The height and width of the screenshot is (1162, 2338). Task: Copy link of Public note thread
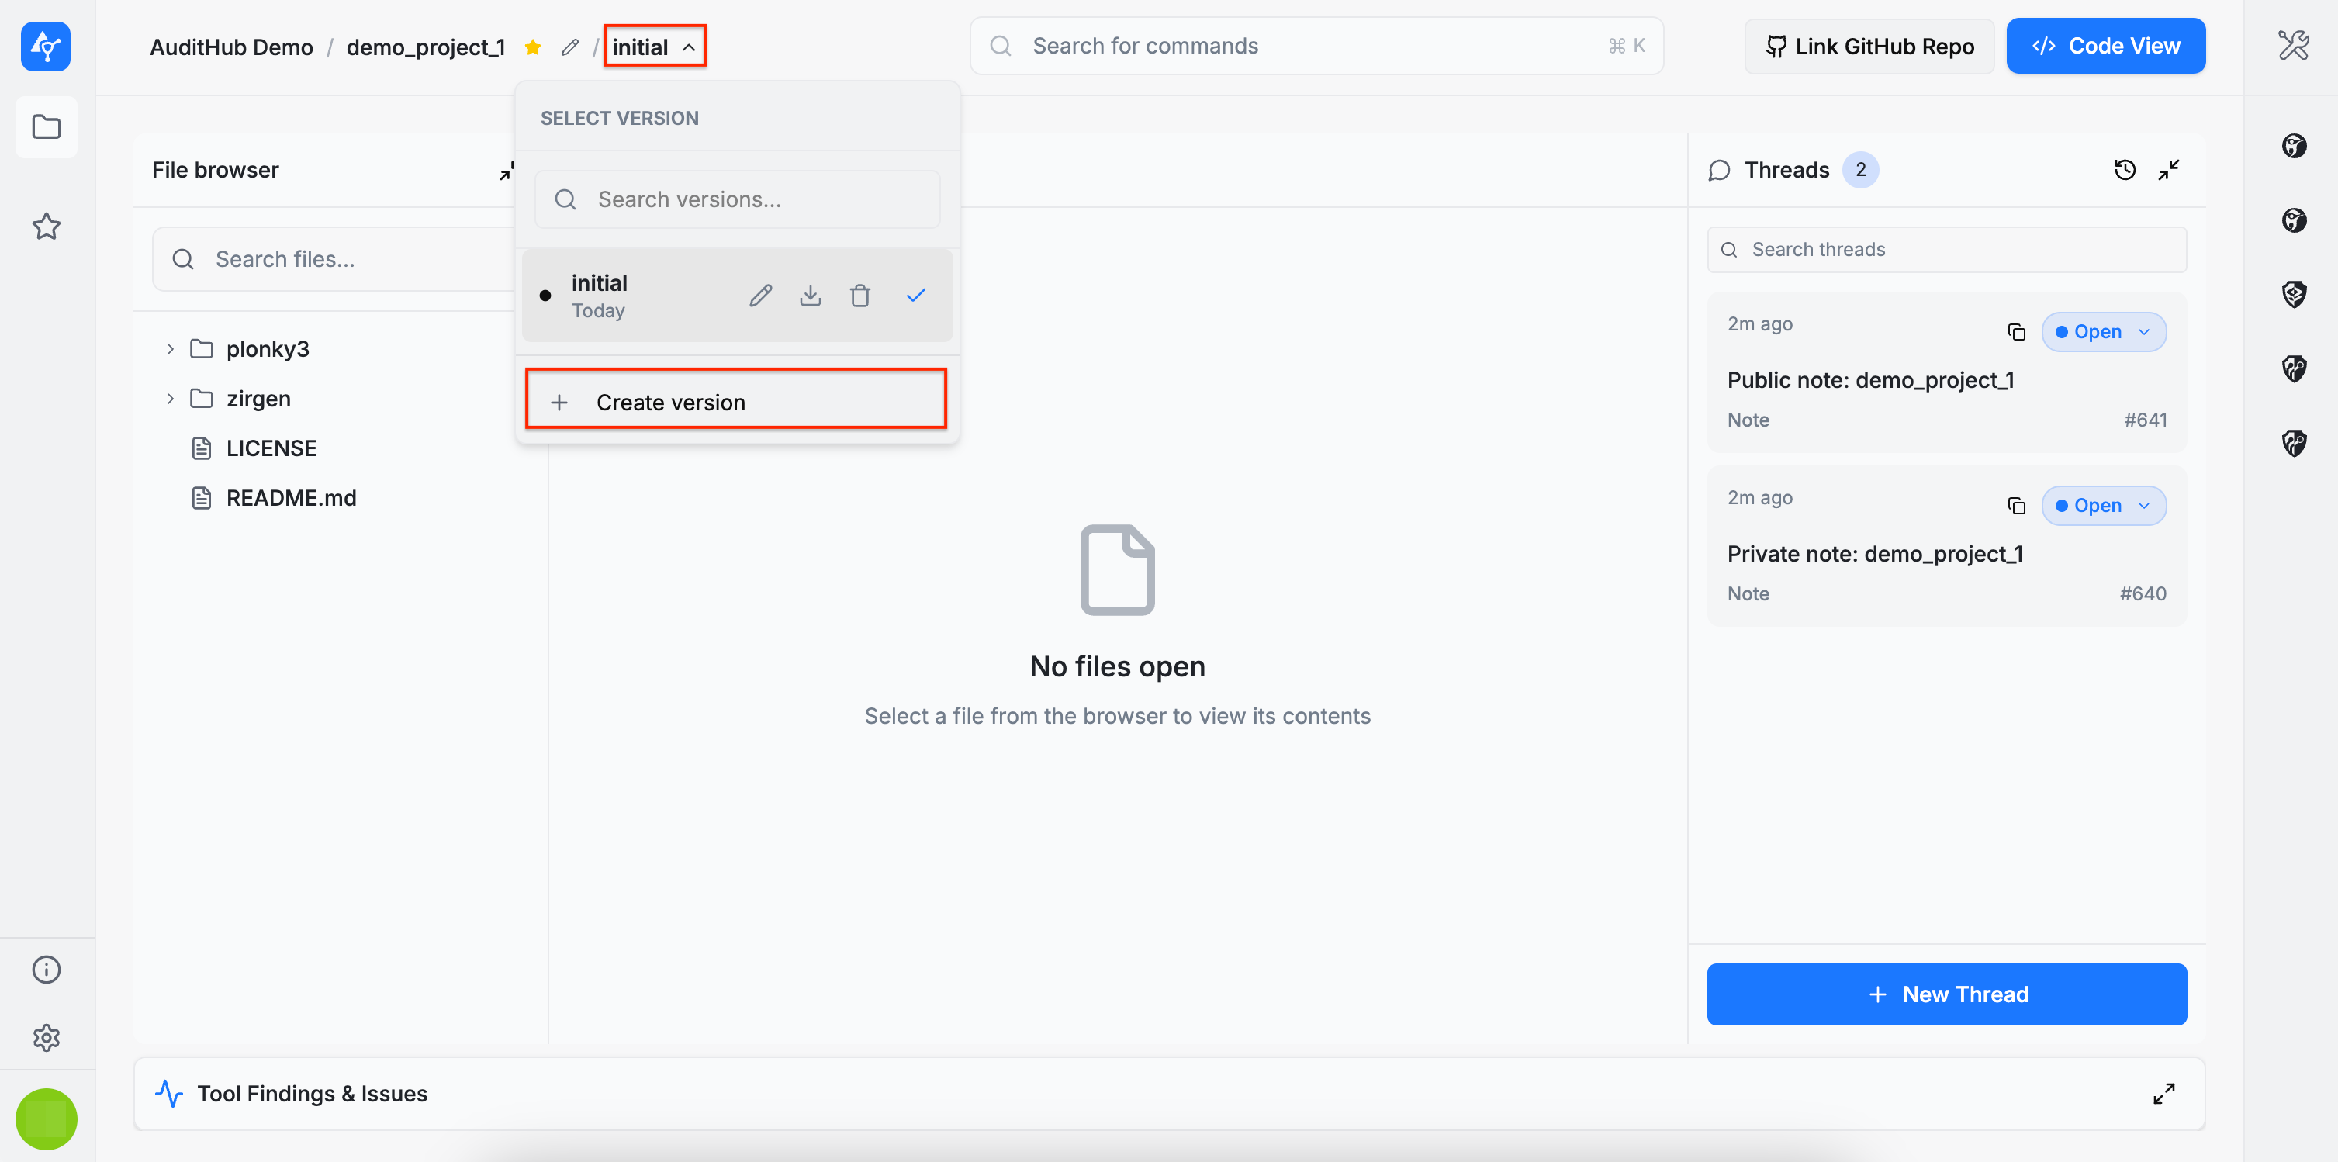pos(2016,332)
